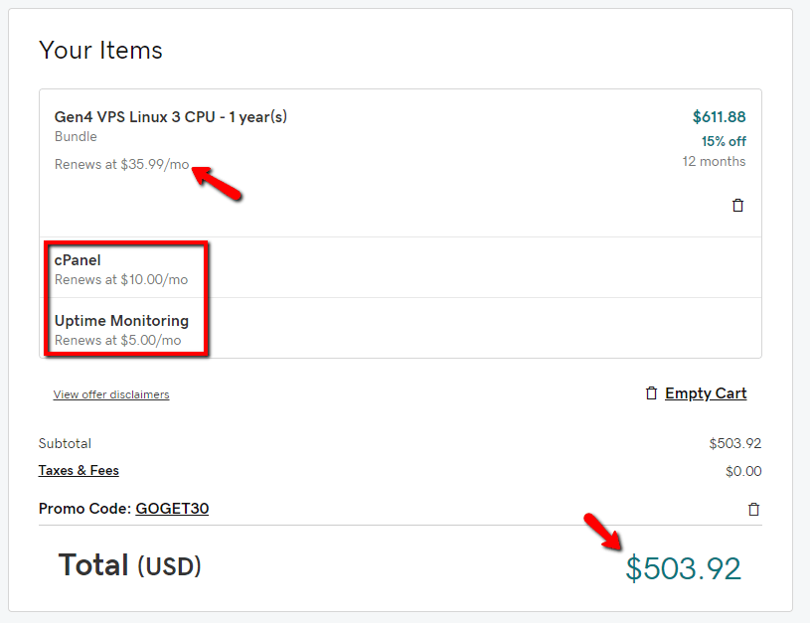This screenshot has width=810, height=623.
Task: Click the Empty Cart link
Action: tap(706, 393)
